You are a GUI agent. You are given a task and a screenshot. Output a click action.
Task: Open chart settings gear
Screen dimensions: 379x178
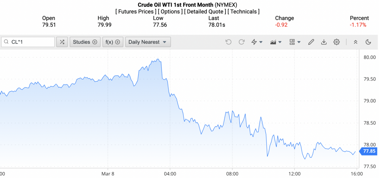[337, 42]
